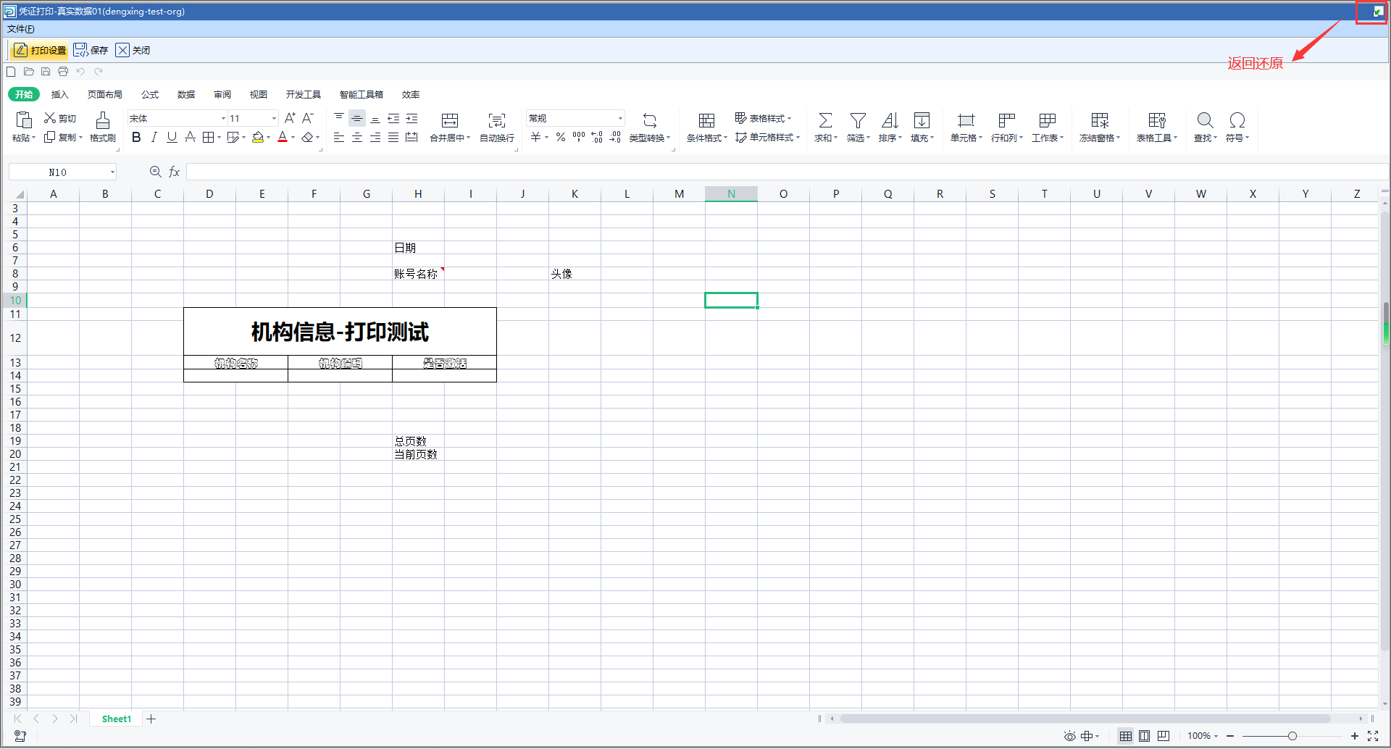The image size is (1391, 749).
Task: Click the Freeze Panes (冻结窗格) icon
Action: [x=1099, y=120]
